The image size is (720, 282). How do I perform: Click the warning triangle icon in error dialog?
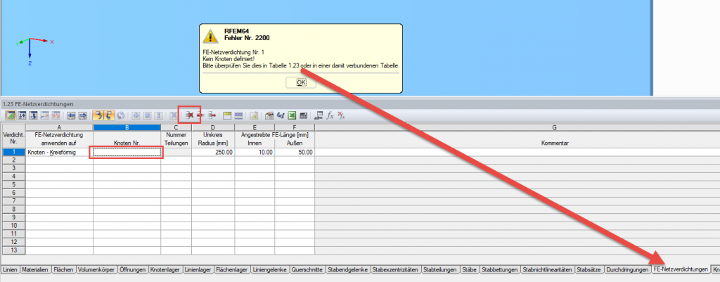tap(211, 37)
